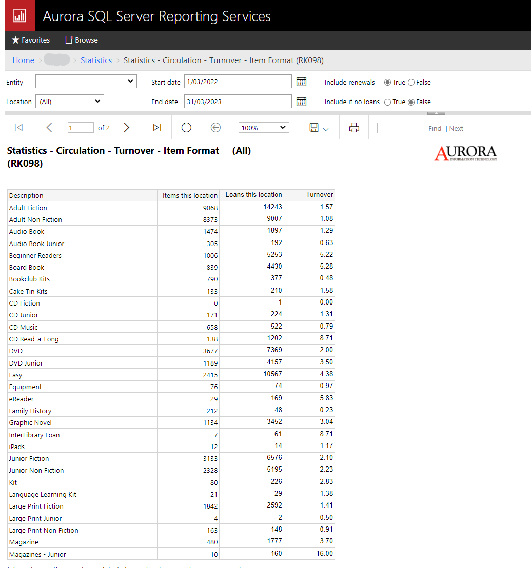Click the Cake Tin Kits row label
Image resolution: width=531 pixels, height=568 pixels.
[28, 292]
